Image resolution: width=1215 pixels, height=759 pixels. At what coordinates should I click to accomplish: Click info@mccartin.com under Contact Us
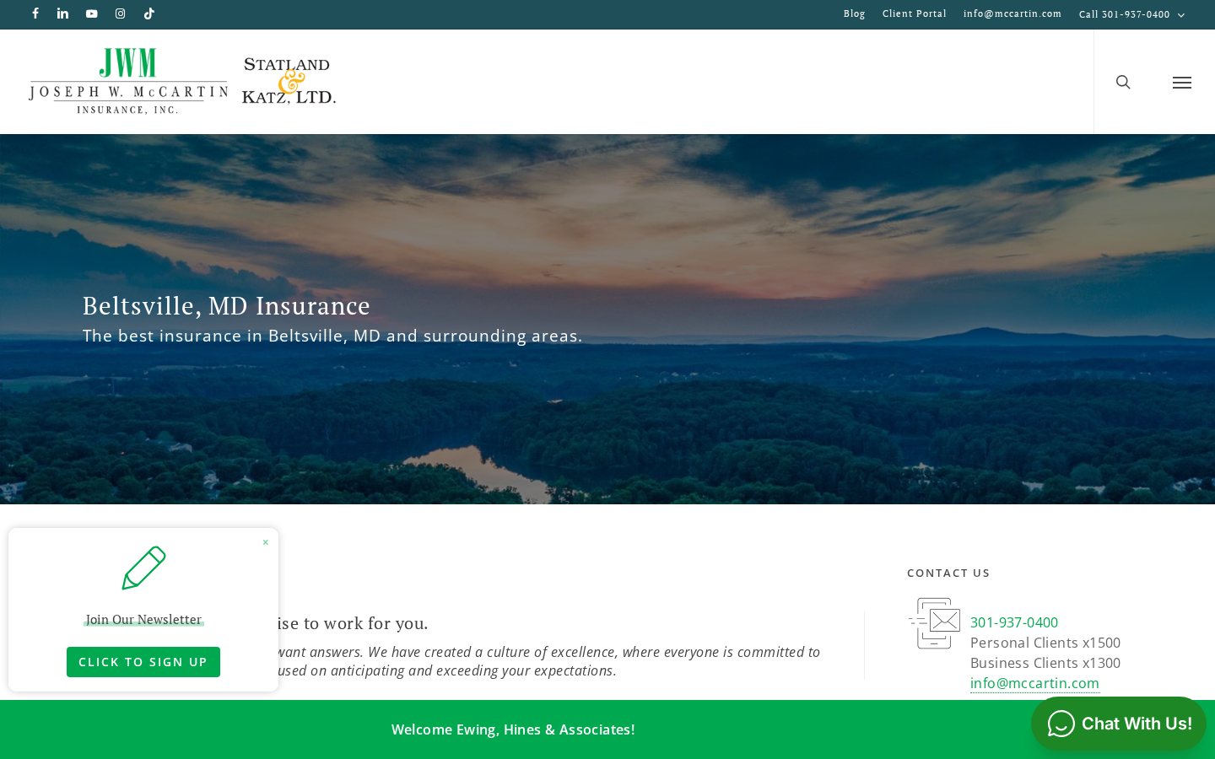pyautogui.click(x=1034, y=683)
